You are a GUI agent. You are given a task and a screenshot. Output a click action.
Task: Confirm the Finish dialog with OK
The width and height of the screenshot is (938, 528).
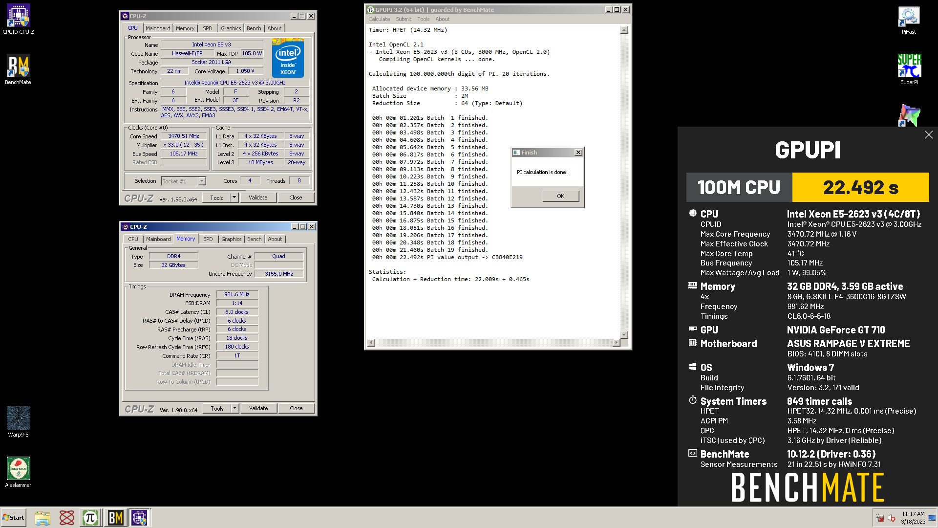(560, 196)
